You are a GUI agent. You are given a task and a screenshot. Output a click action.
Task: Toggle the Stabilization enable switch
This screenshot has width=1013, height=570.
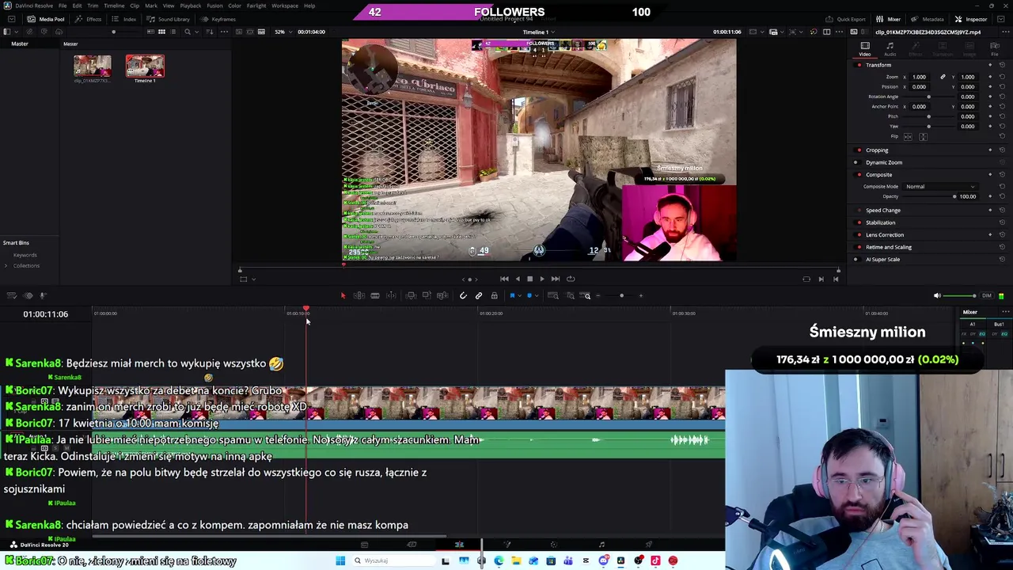tap(859, 222)
